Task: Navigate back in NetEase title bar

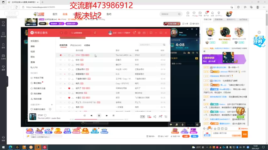Action: pos(61,33)
